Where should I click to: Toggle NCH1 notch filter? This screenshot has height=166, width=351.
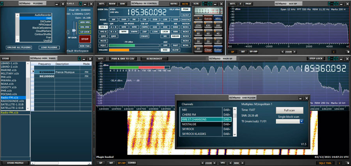[x=185, y=27]
